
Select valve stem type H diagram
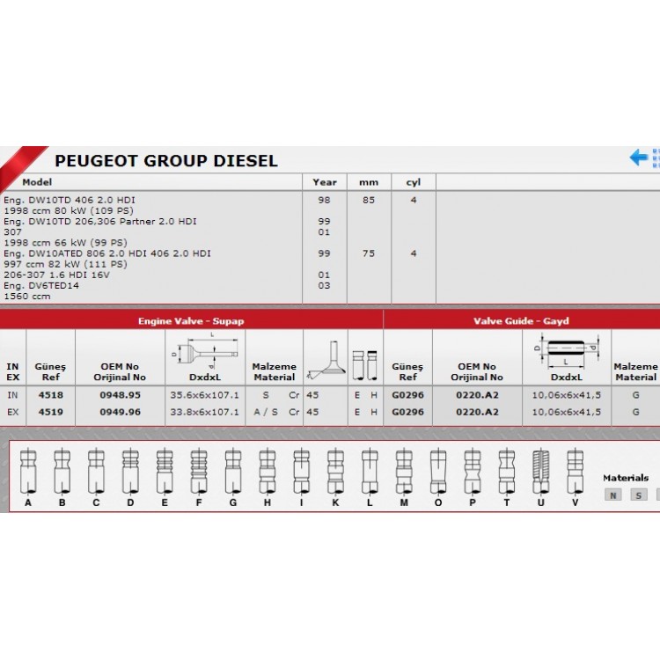point(268,472)
